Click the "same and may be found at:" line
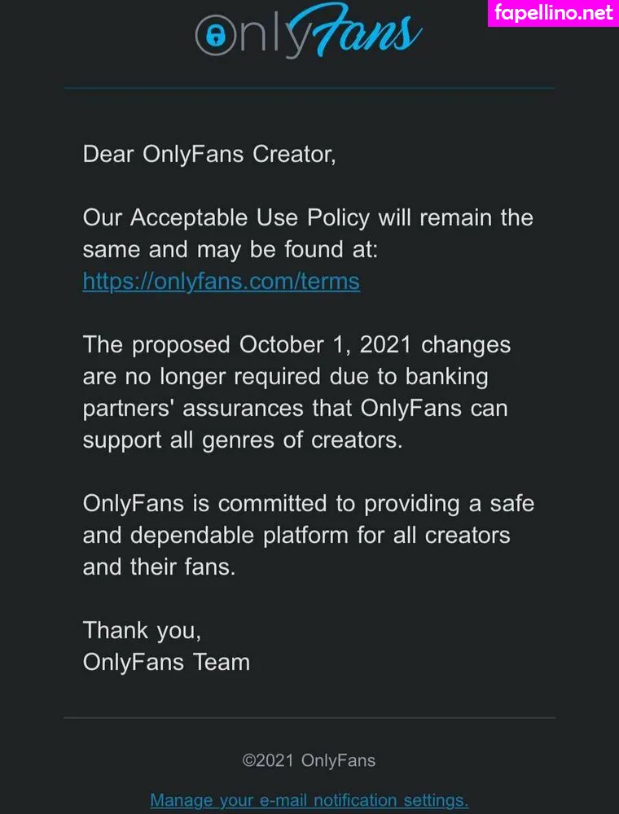The height and width of the screenshot is (814, 619). point(230,250)
